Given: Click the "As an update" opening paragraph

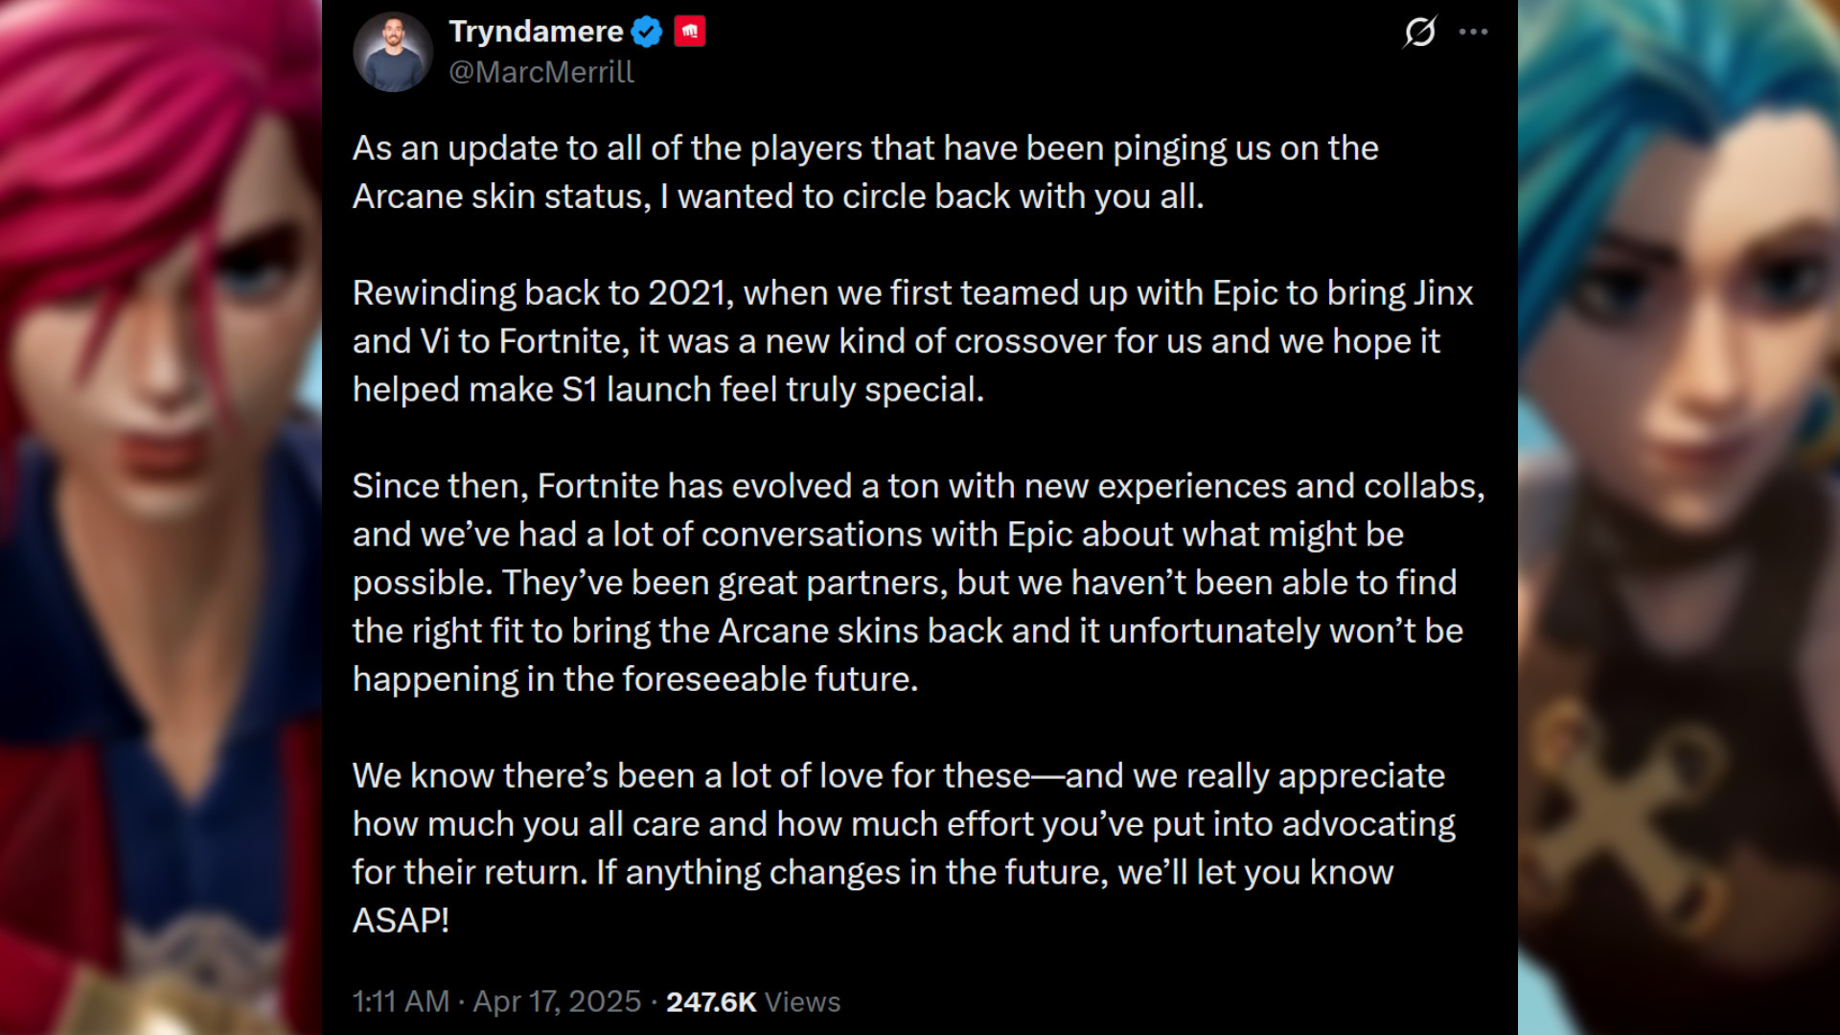Looking at the screenshot, I should coord(865,172).
